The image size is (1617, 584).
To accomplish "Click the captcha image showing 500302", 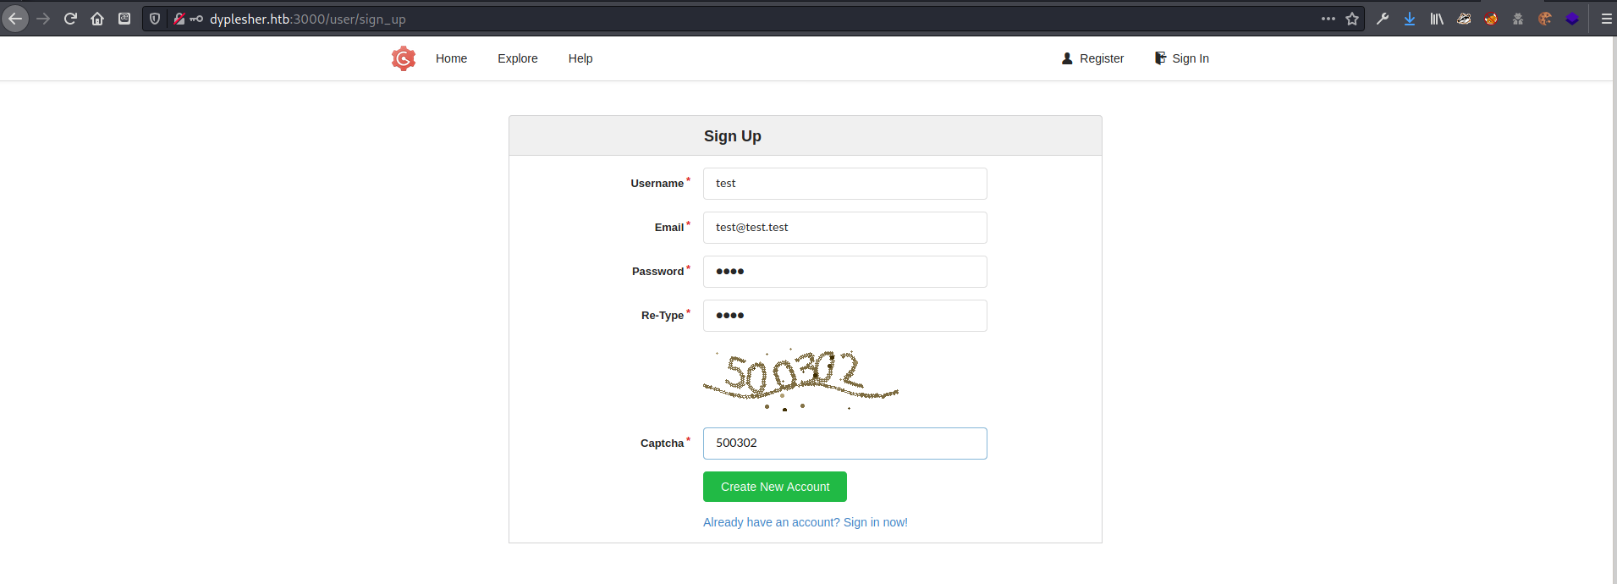I will pyautogui.click(x=800, y=378).
